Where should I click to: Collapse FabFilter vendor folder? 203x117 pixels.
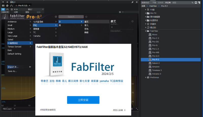pos(145,31)
